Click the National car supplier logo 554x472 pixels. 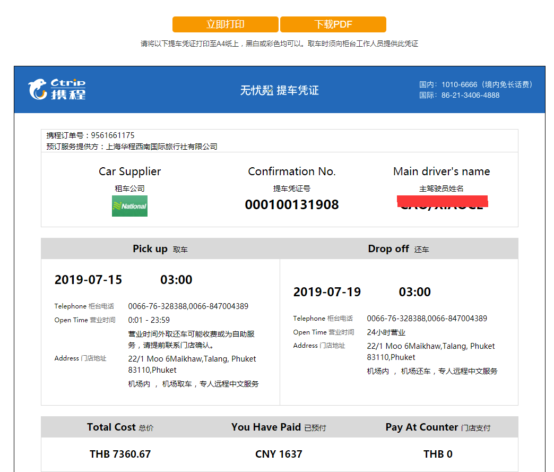click(x=129, y=206)
